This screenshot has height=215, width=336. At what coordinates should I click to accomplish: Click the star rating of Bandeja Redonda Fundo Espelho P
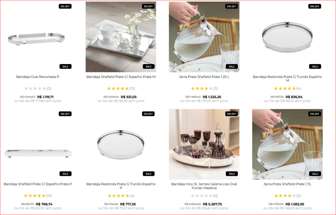tap(118, 196)
